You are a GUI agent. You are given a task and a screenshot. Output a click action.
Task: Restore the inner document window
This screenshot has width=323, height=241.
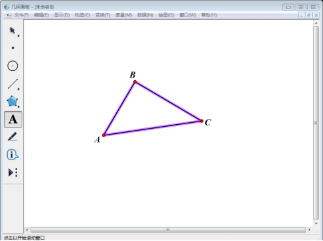[309, 15]
